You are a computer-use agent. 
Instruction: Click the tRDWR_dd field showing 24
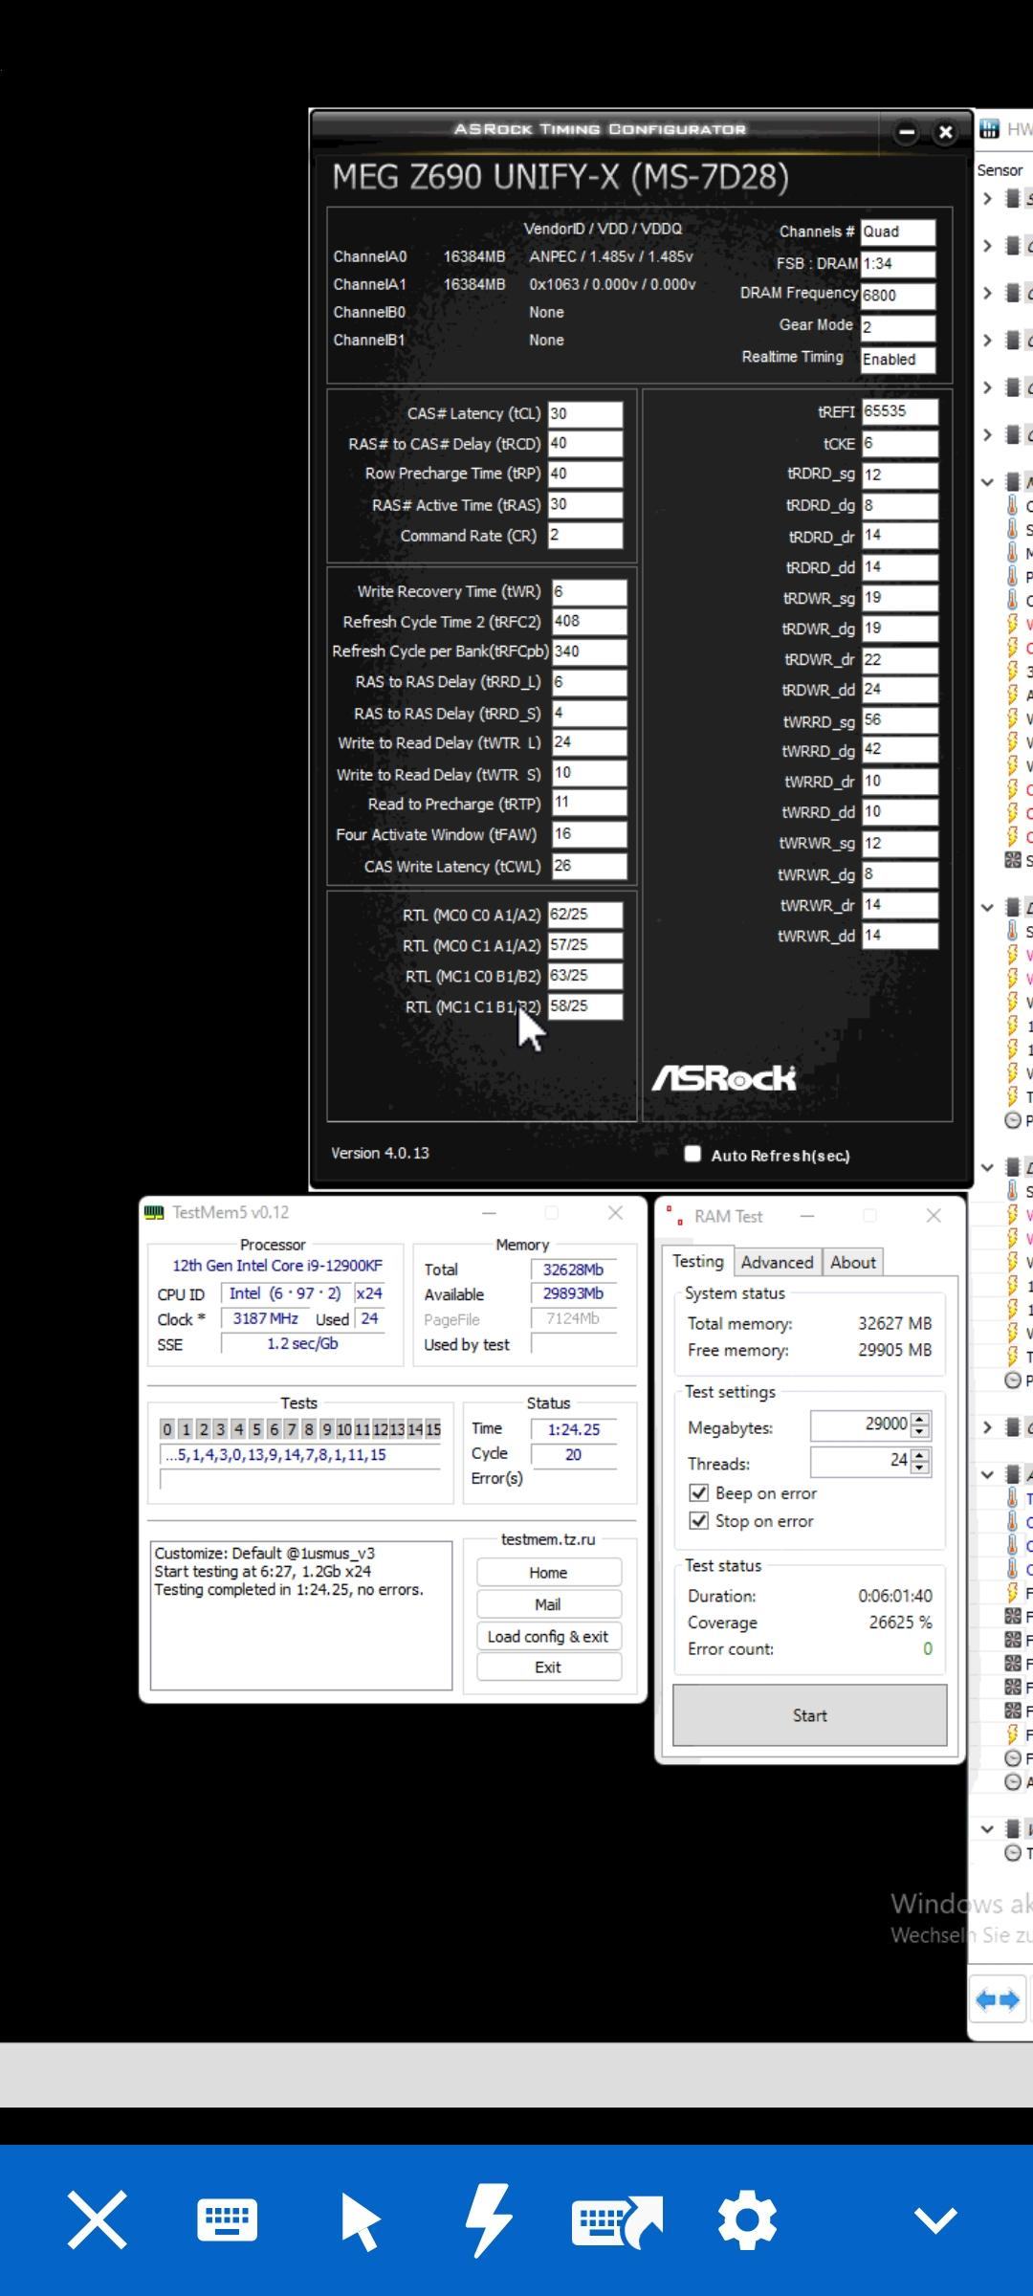click(x=899, y=690)
